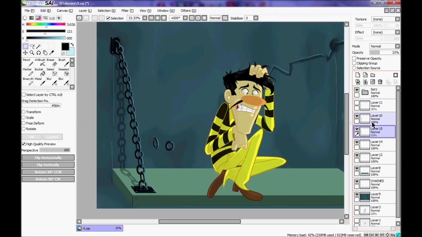This screenshot has width=422, height=237.
Task: Select the Zoom magnifier tool
Action: (x=32, y=53)
